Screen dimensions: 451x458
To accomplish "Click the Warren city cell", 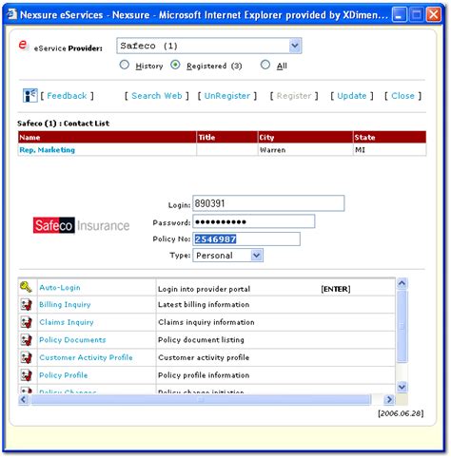I will click(305, 149).
